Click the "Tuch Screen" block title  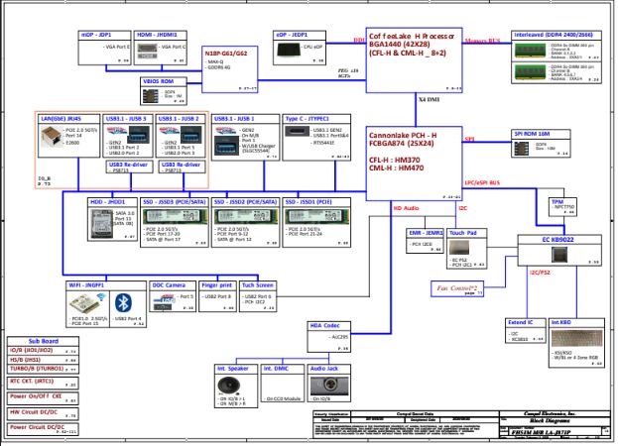(x=258, y=285)
